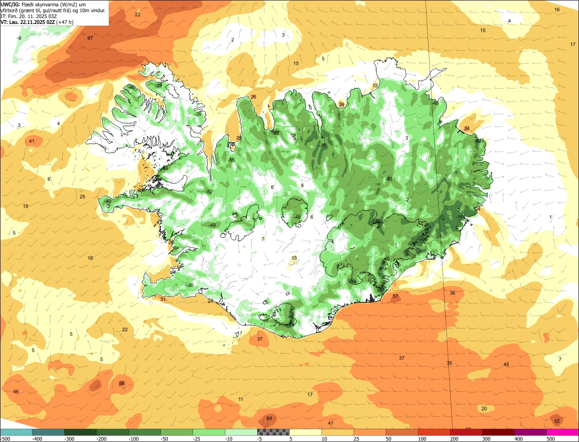Click the map value -9
Screen dimensions: 579x442
point(19,38)
